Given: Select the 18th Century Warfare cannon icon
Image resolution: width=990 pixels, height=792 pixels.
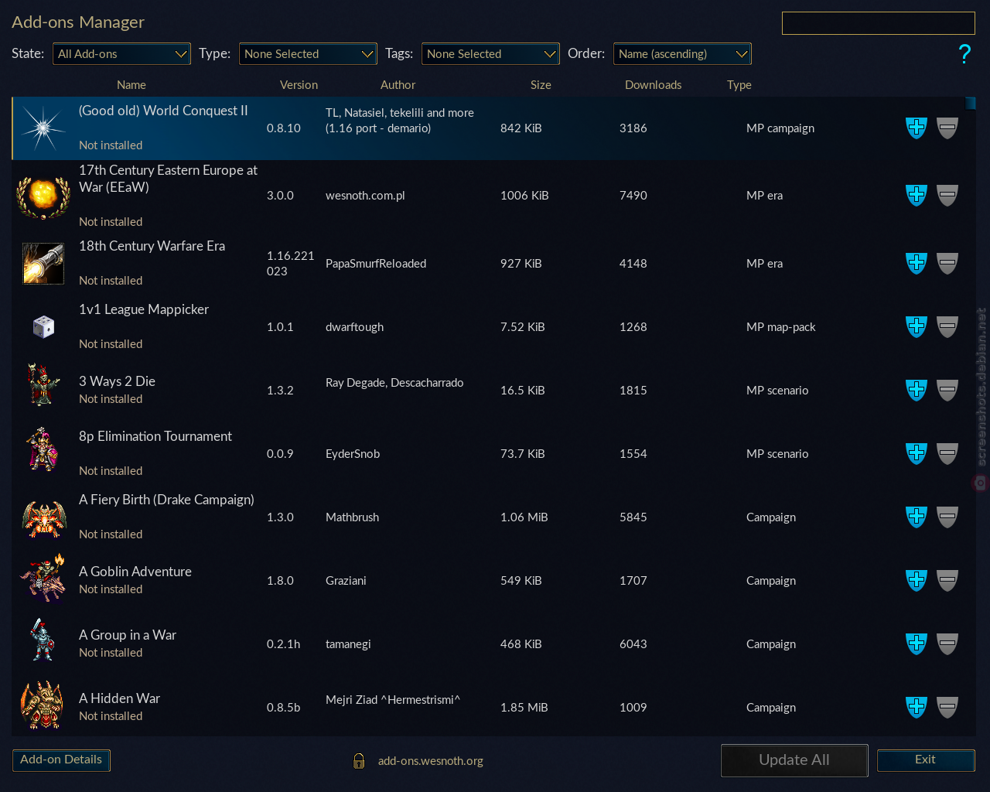Looking at the screenshot, I should [43, 264].
